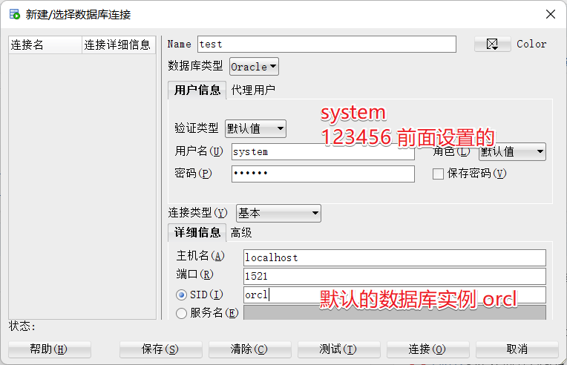This screenshot has height=365, width=567.
Task: Switch to the 代理用户 tab
Action: click(253, 91)
